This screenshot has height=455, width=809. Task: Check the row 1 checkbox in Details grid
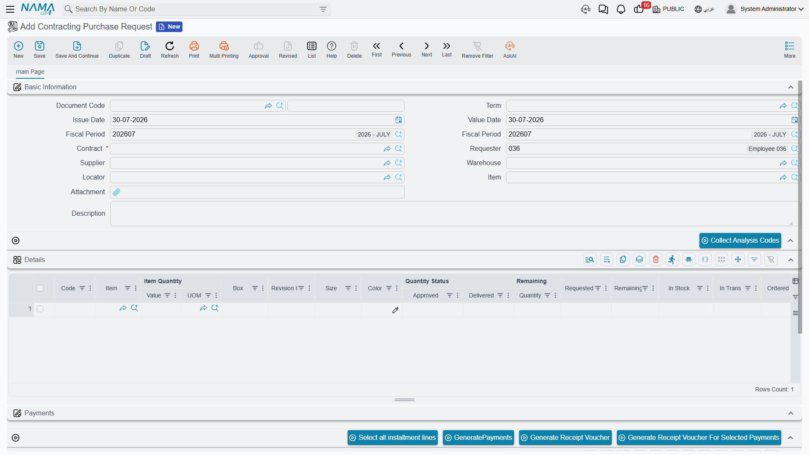(x=40, y=309)
